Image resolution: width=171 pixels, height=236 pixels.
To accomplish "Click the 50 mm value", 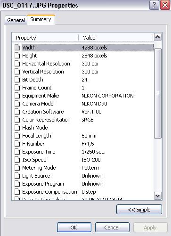I will [89, 136].
